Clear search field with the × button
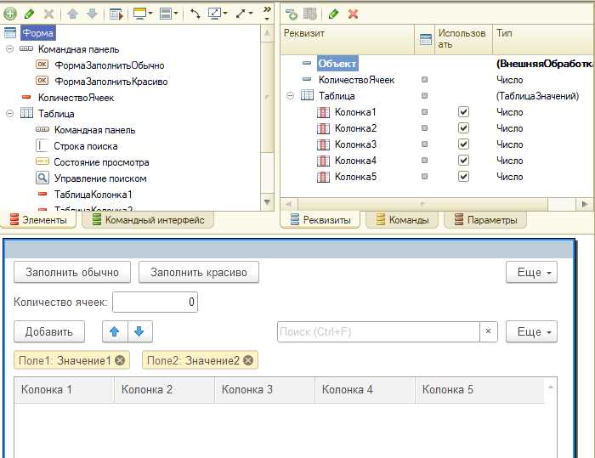The image size is (595, 458). pyautogui.click(x=489, y=331)
